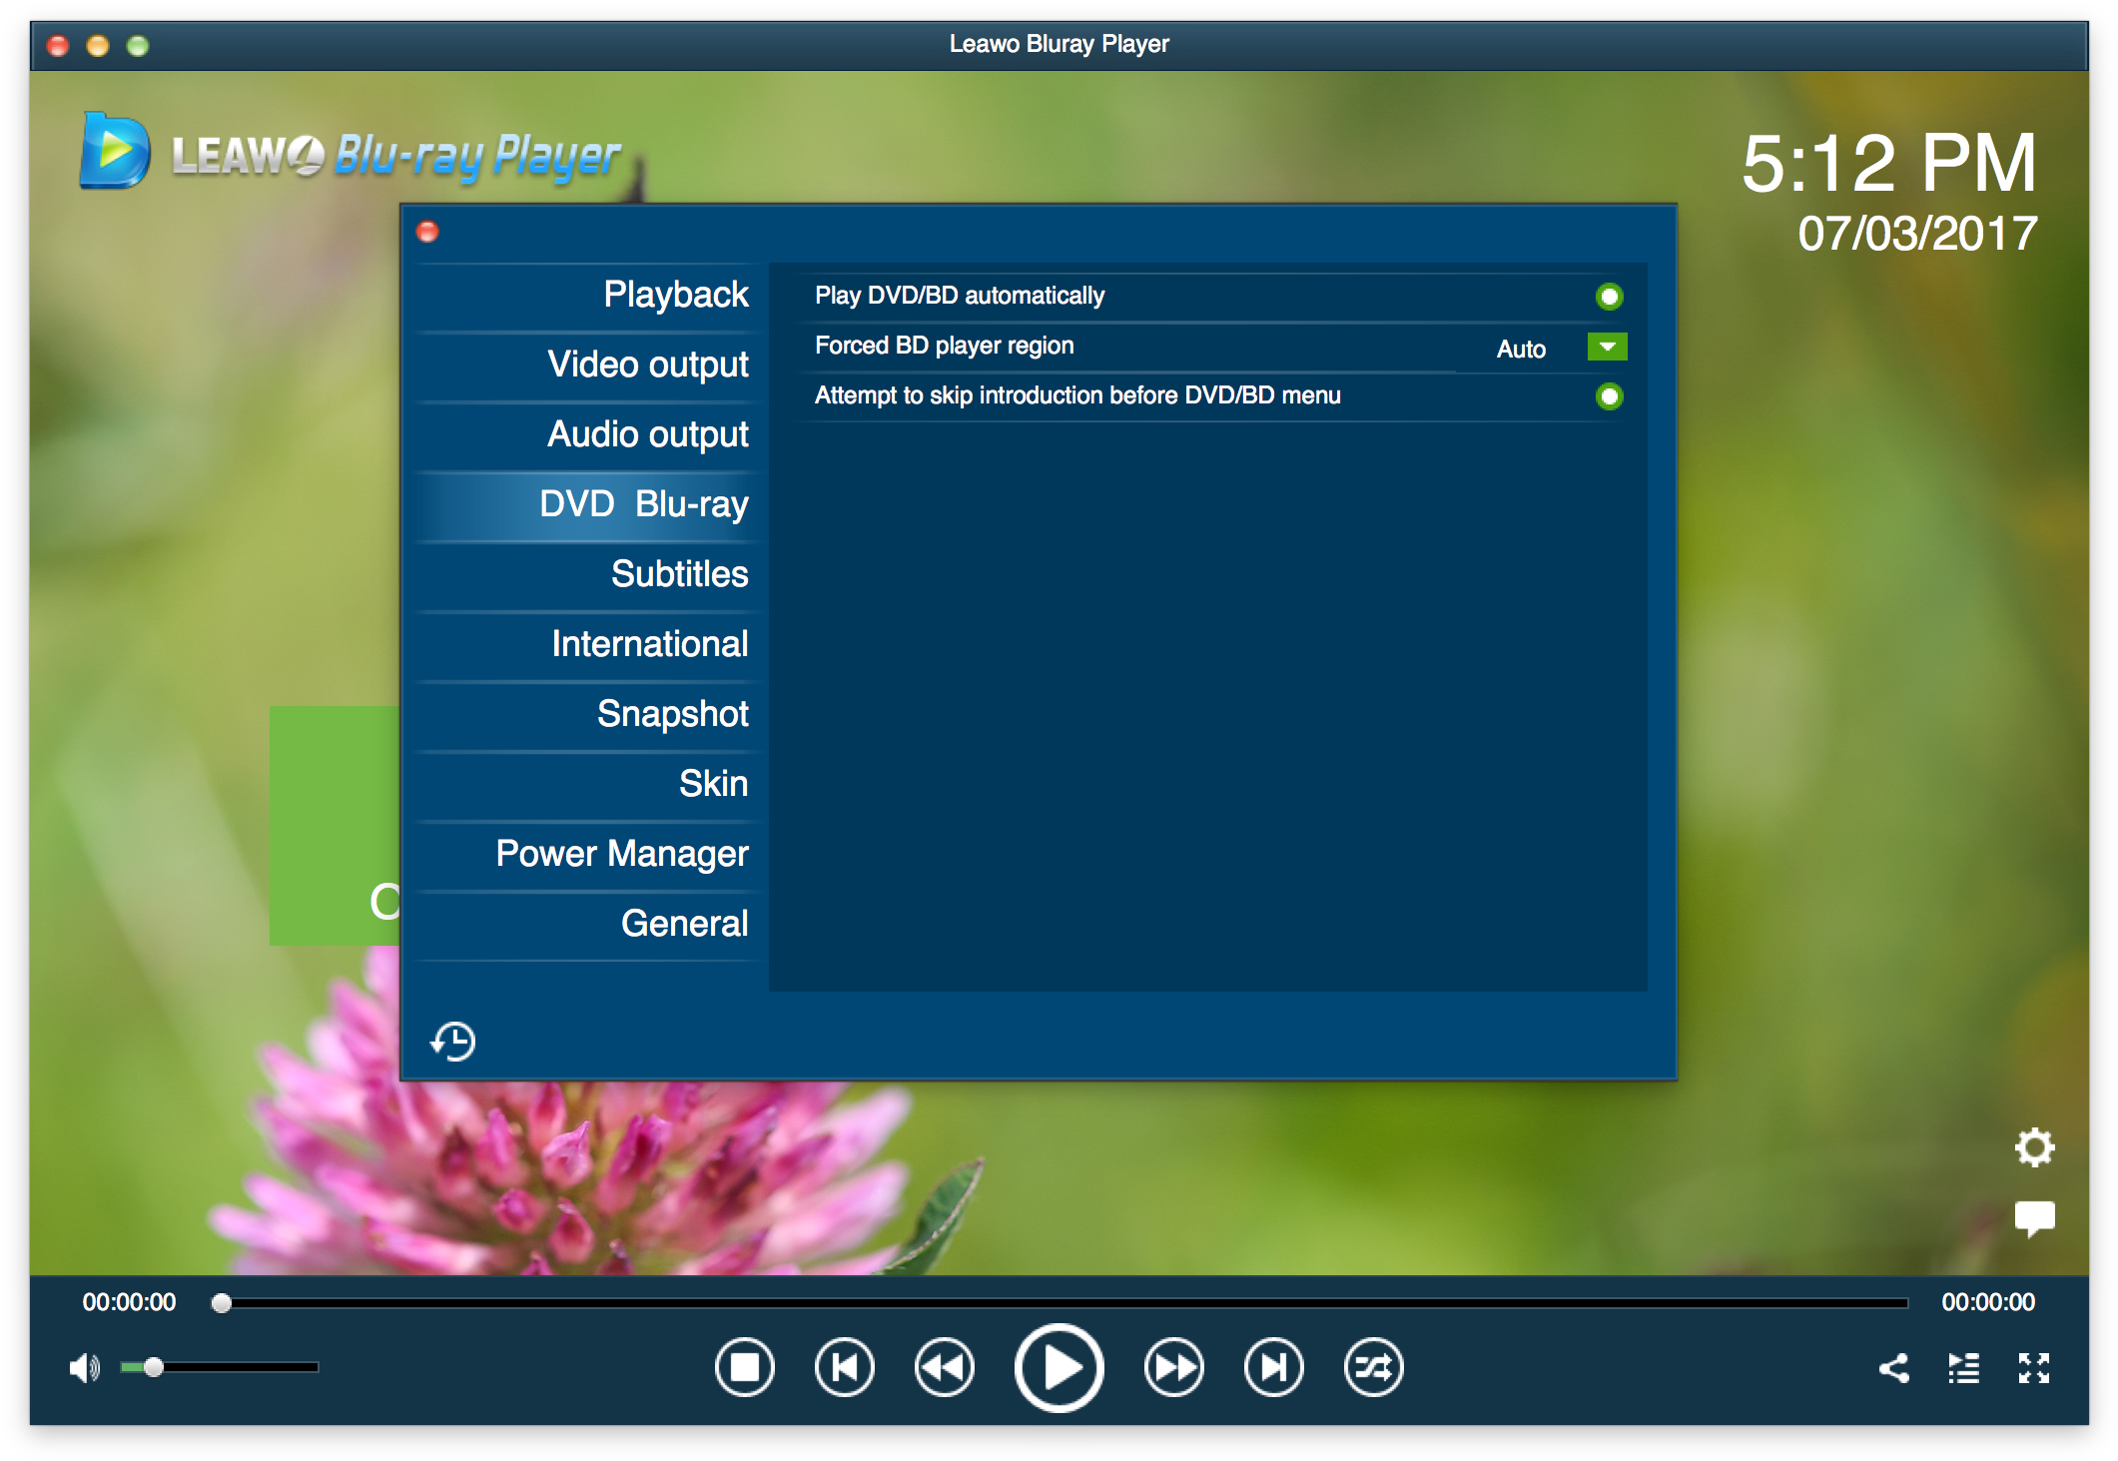2118x1461 pixels.
Task: Select the Video output category
Action: 647,365
